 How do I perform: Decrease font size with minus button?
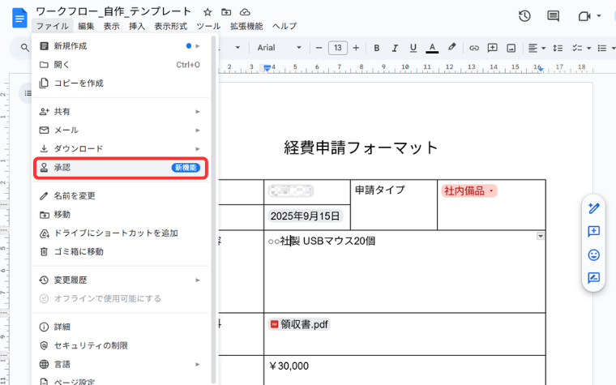tap(319, 48)
